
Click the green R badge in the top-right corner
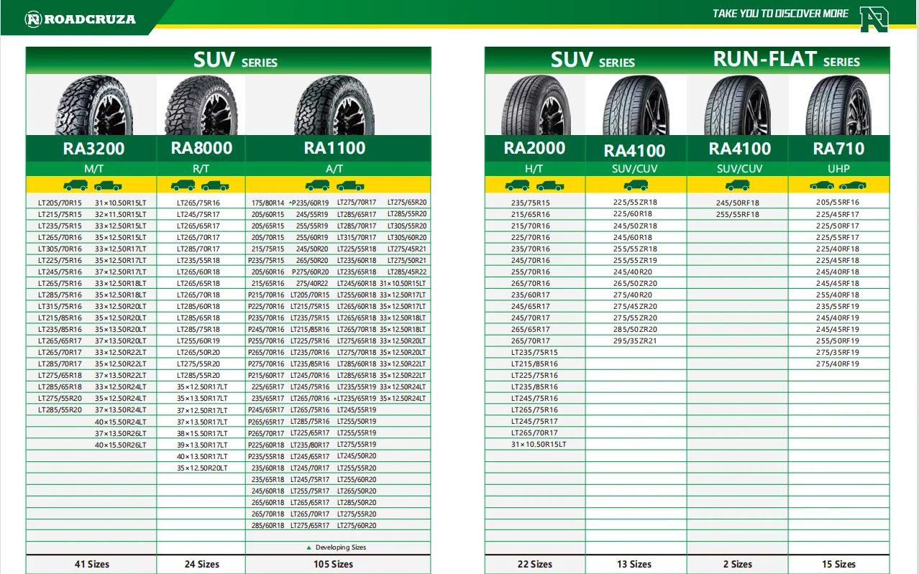874,18
